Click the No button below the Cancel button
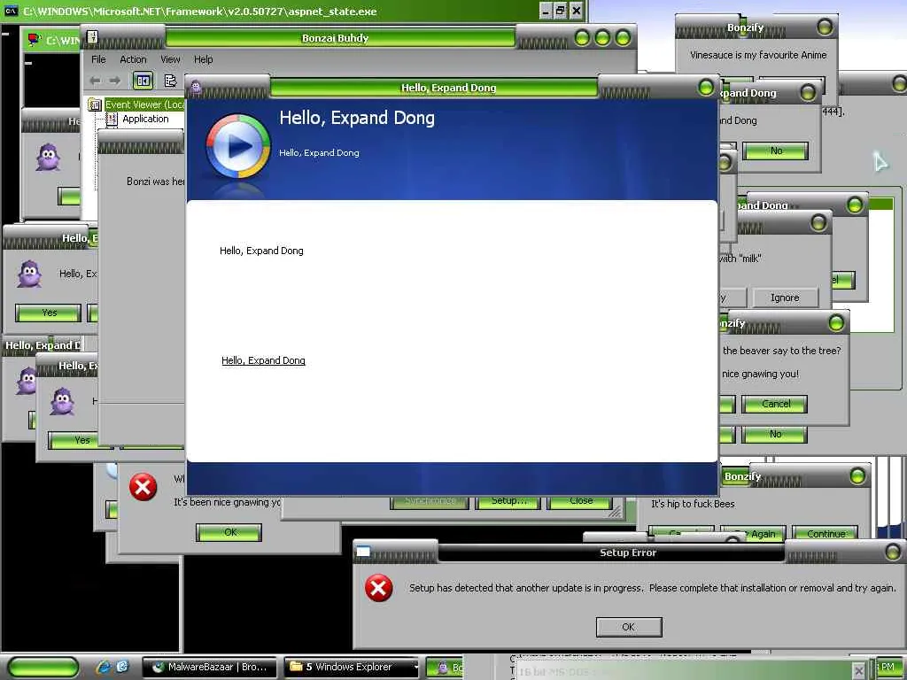 [x=775, y=434]
